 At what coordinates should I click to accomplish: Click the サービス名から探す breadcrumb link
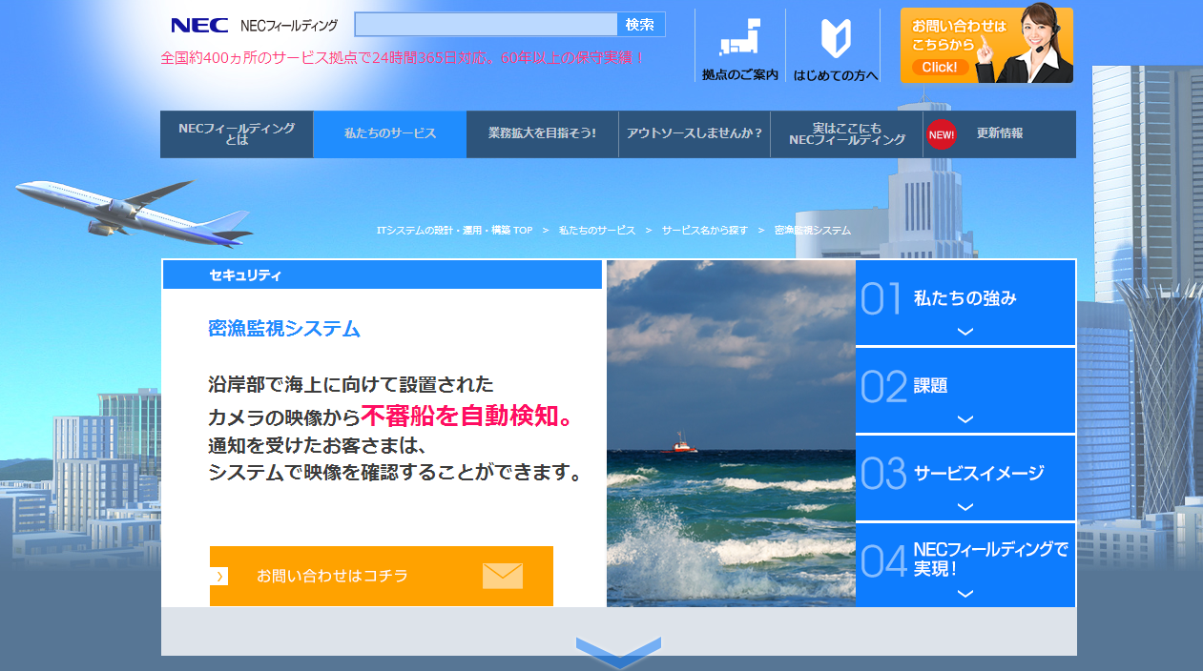(705, 231)
